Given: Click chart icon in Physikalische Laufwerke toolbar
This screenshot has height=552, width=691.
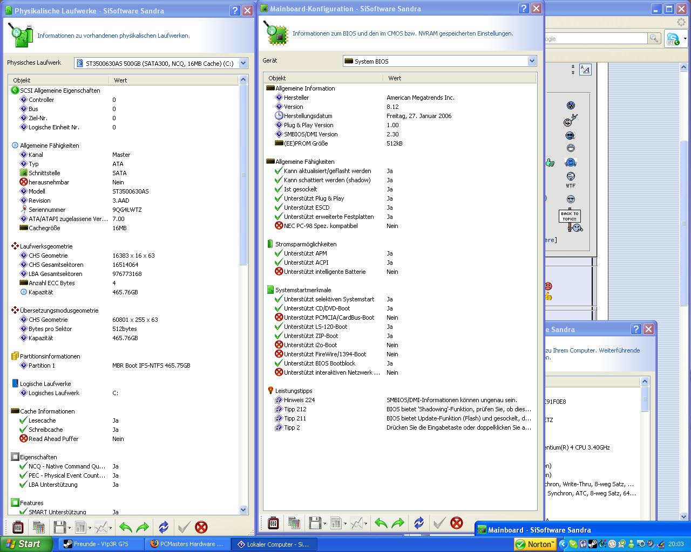Looking at the screenshot, I should [x=101, y=527].
